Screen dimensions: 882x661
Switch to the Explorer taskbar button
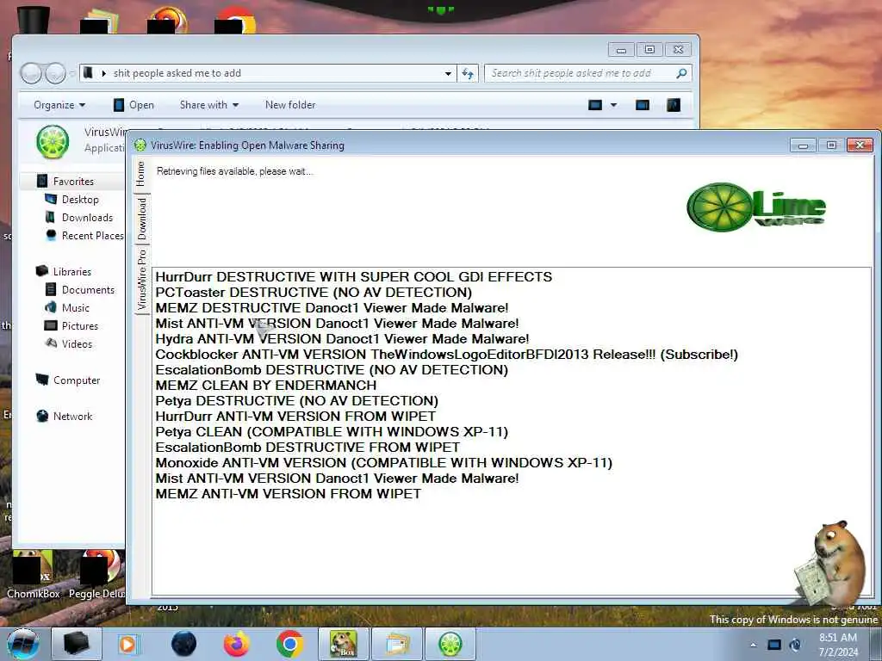click(396, 644)
